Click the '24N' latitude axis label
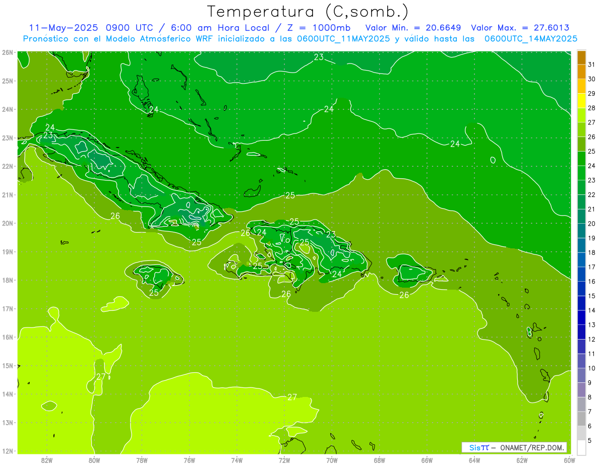This screenshot has height=467, width=605. (x=7, y=109)
